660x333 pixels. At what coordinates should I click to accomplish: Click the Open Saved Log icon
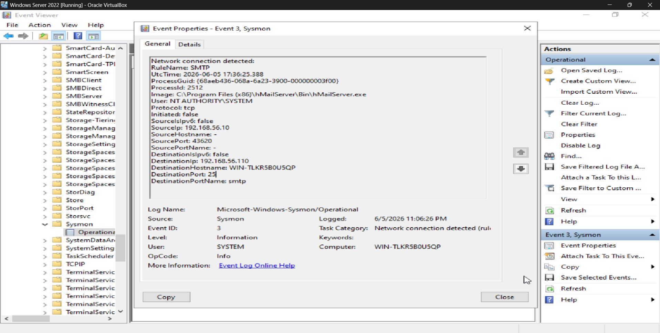click(549, 71)
